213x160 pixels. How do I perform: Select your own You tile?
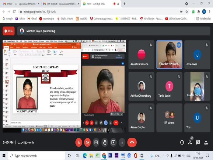(197, 118)
